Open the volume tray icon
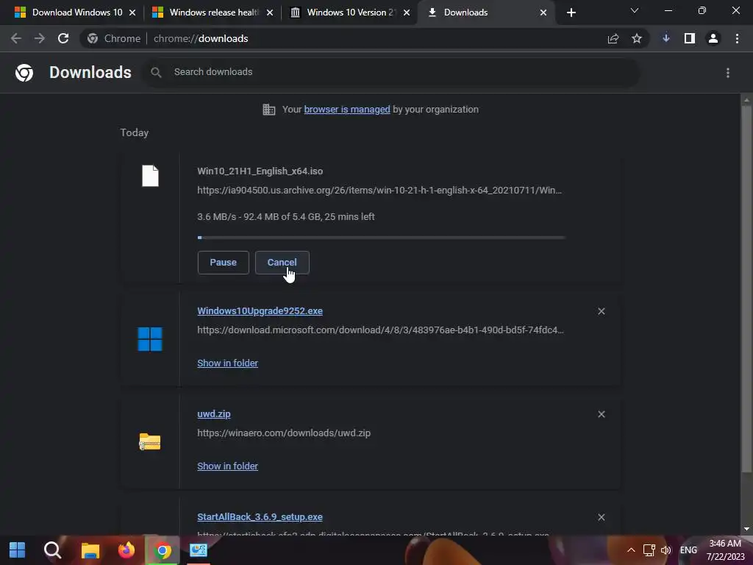This screenshot has height=565, width=753. (x=665, y=550)
